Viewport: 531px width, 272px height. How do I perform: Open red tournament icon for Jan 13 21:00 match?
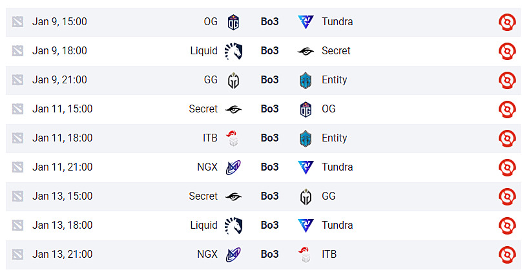click(507, 255)
